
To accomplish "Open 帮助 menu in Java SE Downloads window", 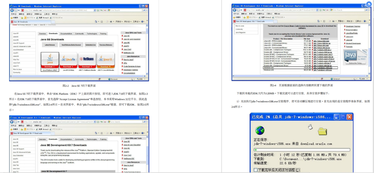I will (55, 14).
